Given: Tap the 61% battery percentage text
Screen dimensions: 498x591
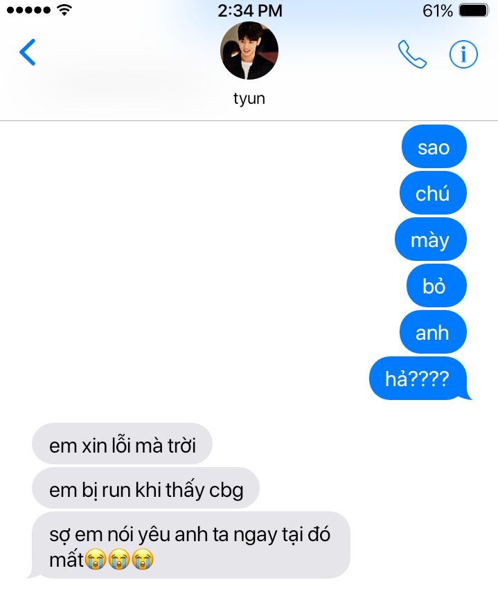Looking at the screenshot, I should pyautogui.click(x=437, y=10).
